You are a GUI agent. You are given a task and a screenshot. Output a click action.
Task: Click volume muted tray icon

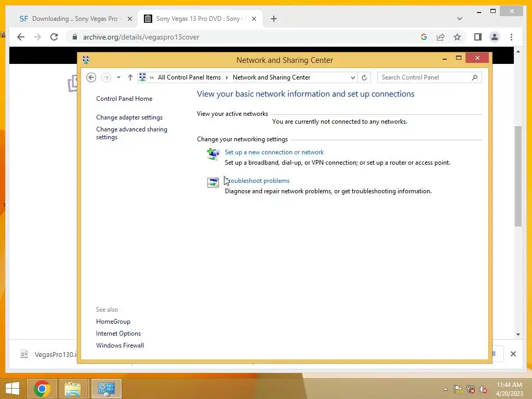click(x=483, y=389)
